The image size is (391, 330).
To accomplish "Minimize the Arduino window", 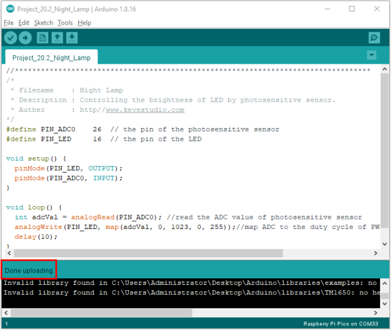I will 327,9.
